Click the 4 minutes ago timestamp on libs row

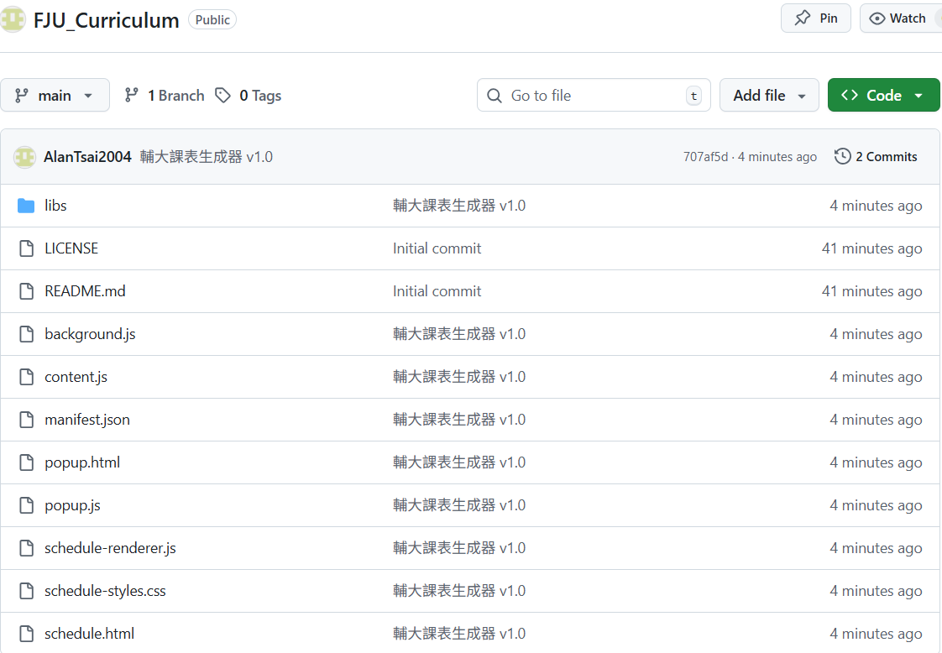(x=876, y=206)
